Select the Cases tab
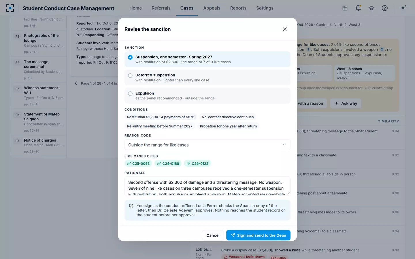 coord(187,8)
